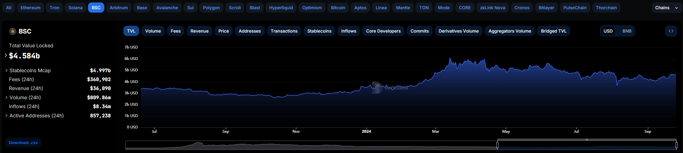Image resolution: width=683 pixels, height=153 pixels.
Task: Switch denomination to USD
Action: click(x=608, y=31)
